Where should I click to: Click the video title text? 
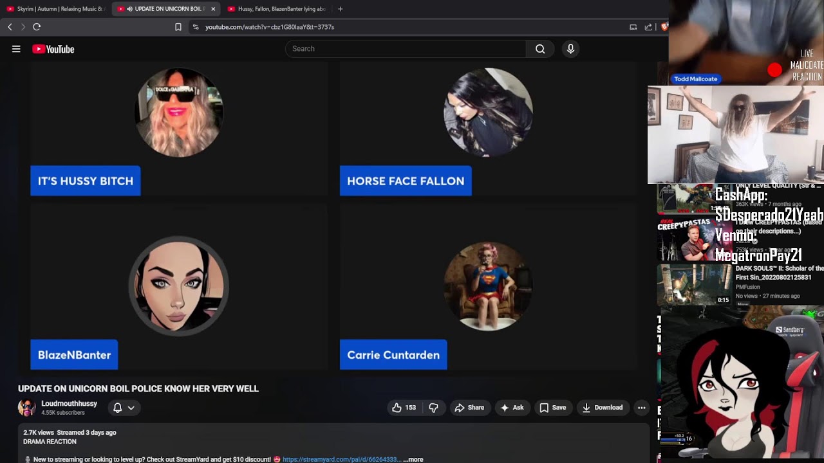(138, 388)
